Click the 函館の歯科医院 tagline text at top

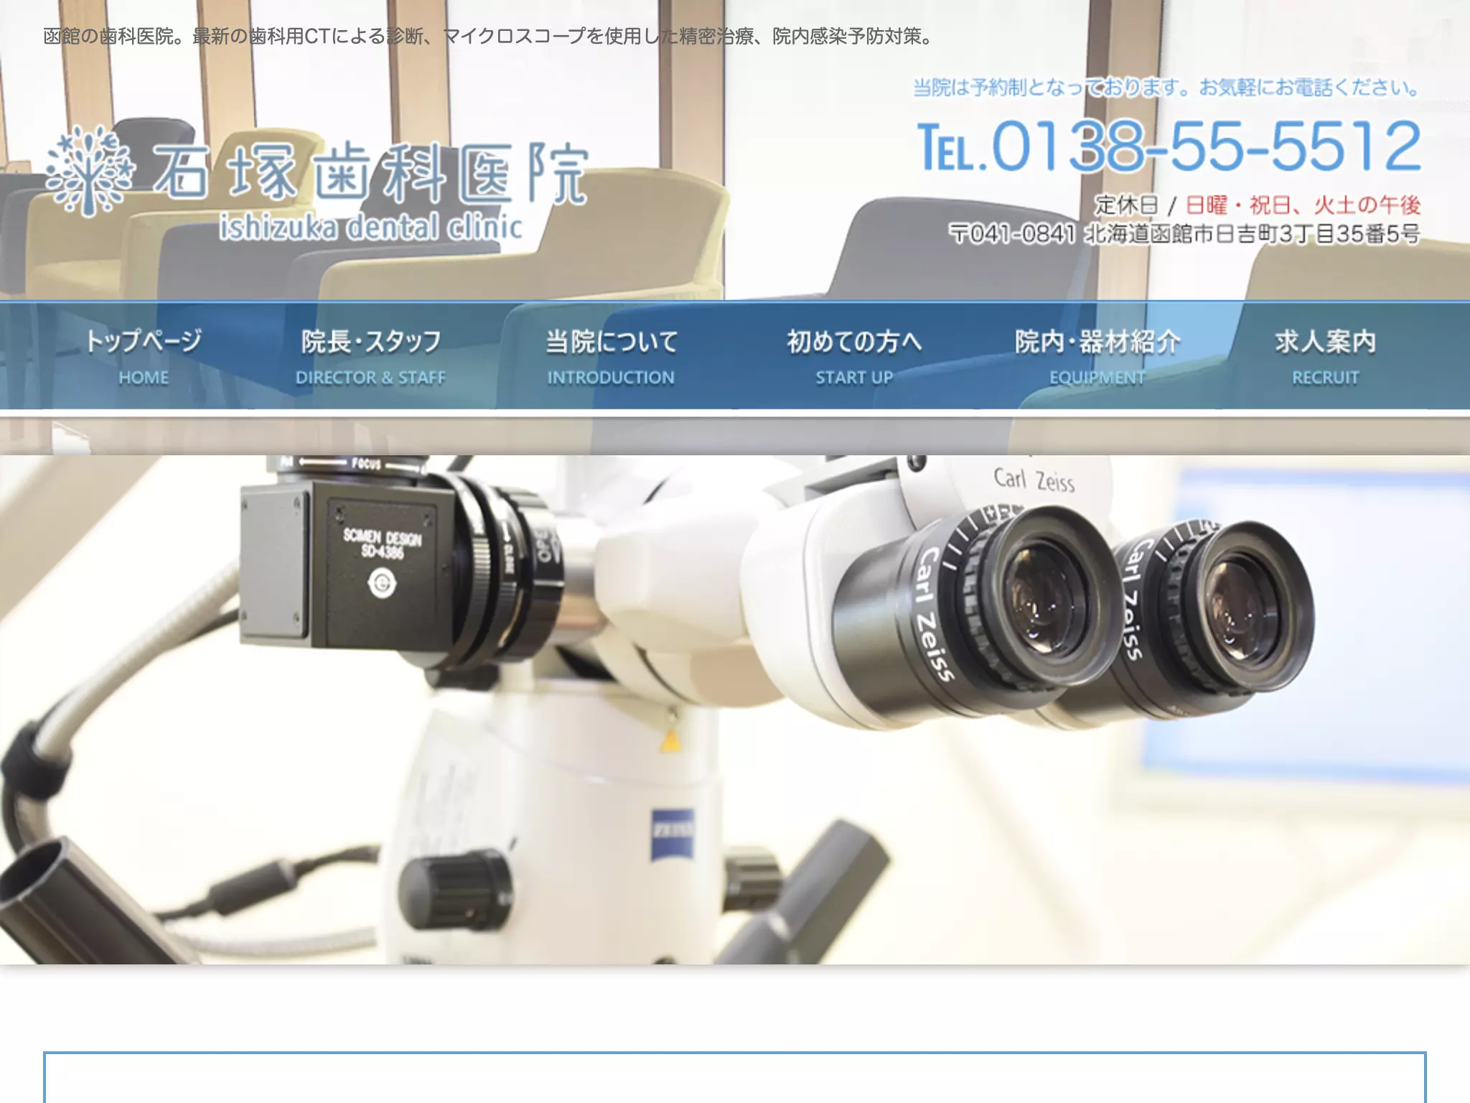tap(489, 36)
